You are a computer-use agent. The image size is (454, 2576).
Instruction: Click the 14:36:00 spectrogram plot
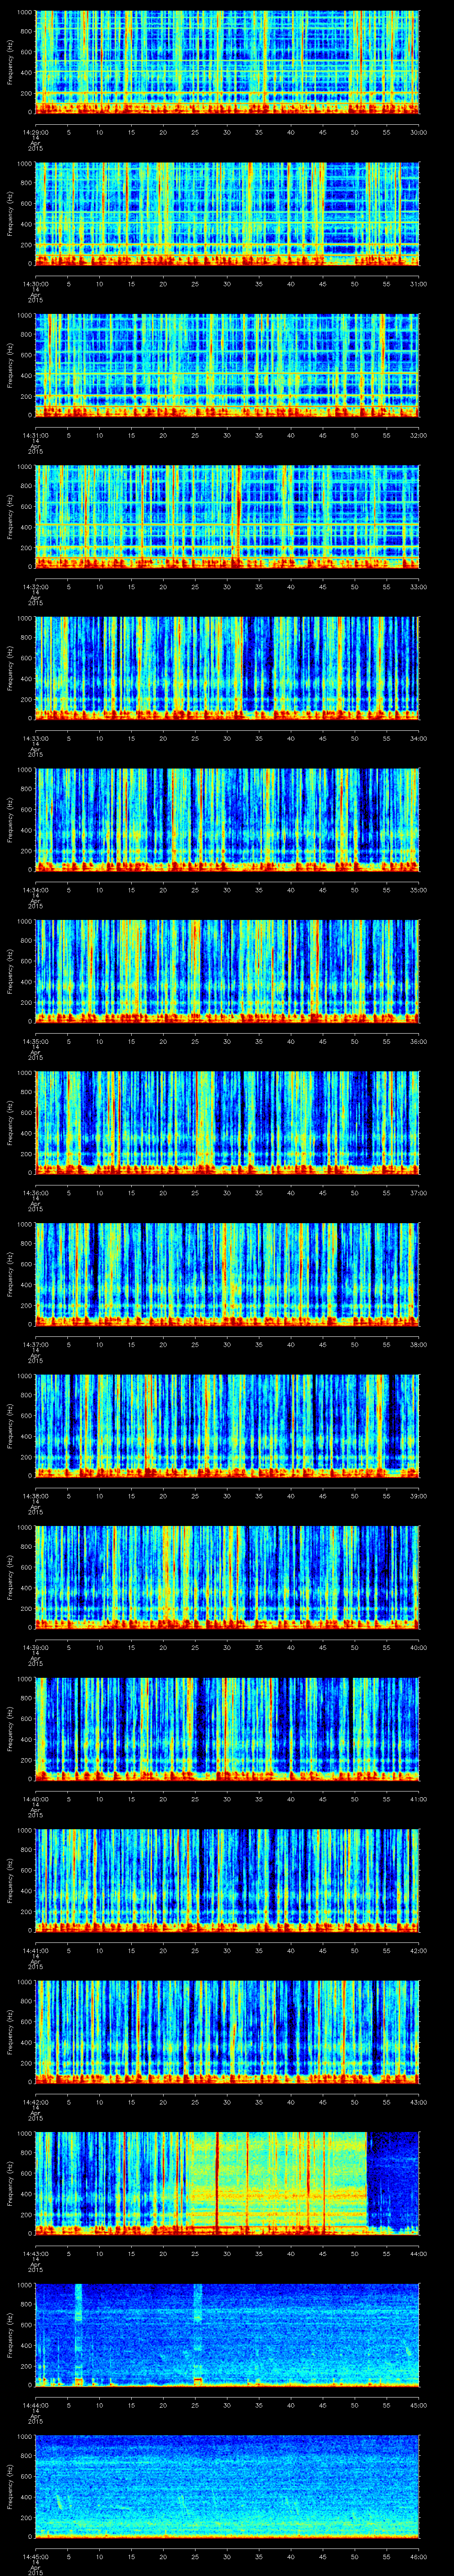click(227, 1122)
